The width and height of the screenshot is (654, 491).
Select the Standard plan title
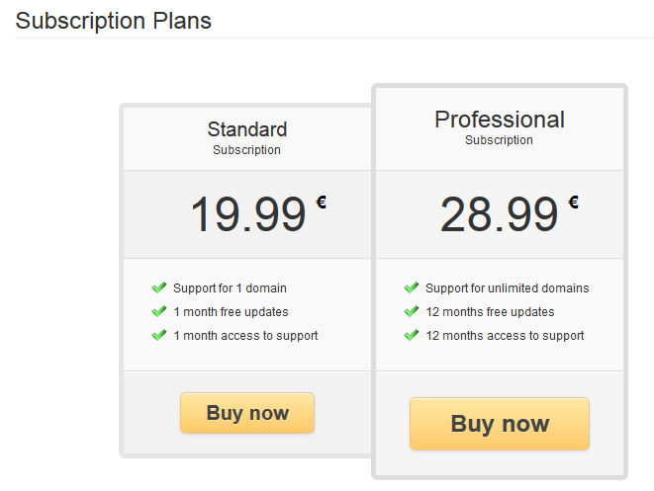(247, 129)
